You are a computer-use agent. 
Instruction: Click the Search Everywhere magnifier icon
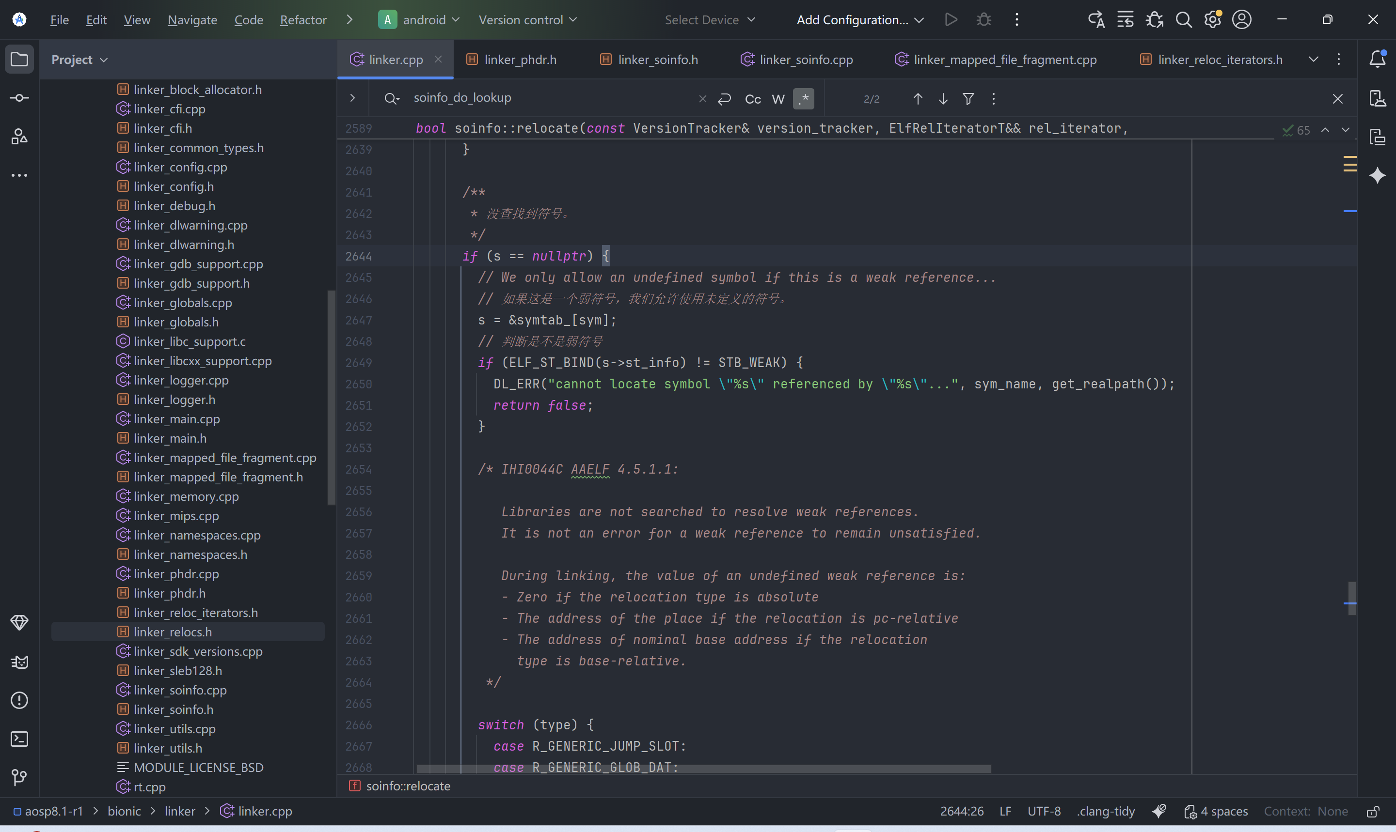(1183, 20)
